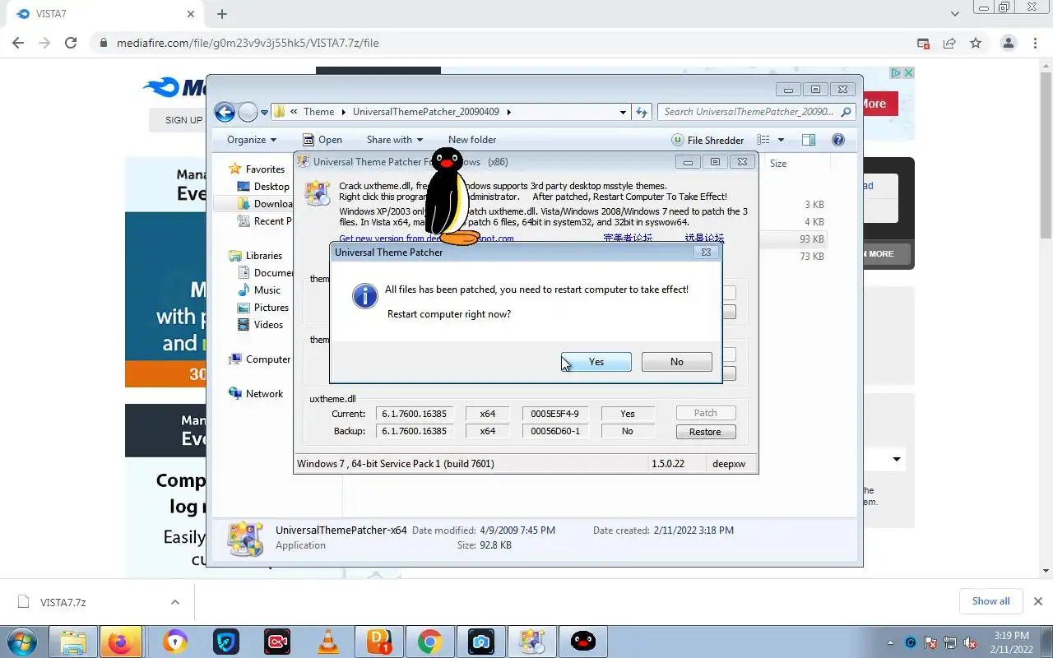Open the Organize menu
1053x658 pixels.
pos(252,140)
